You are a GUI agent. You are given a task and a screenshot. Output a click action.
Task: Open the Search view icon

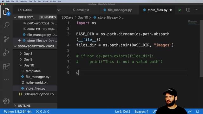pyautogui.click(x=6, y=25)
